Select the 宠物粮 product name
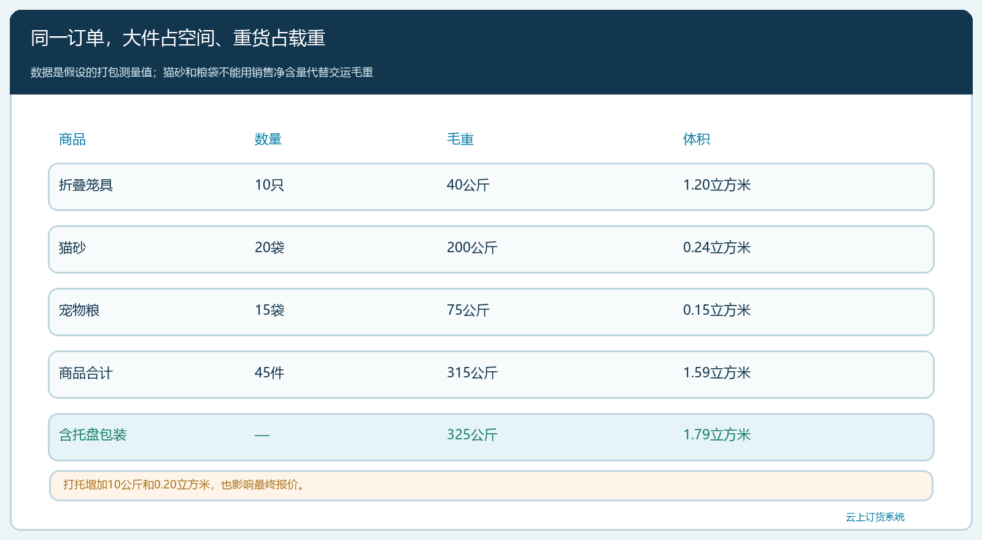Screen dimensions: 982x540 [79, 310]
